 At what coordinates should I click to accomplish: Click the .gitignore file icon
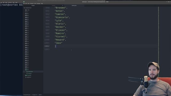click(26, 77)
